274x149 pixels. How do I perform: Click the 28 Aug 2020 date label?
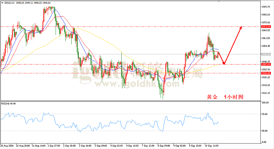point(7,146)
